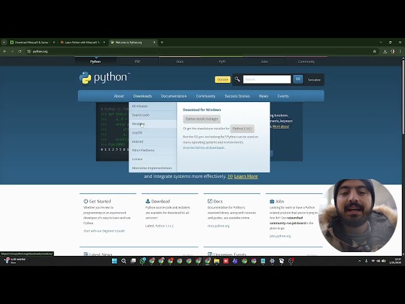Click the site information icon beside python.org
Image resolution: width=405 pixels, height=304 pixels.
pos(28,51)
